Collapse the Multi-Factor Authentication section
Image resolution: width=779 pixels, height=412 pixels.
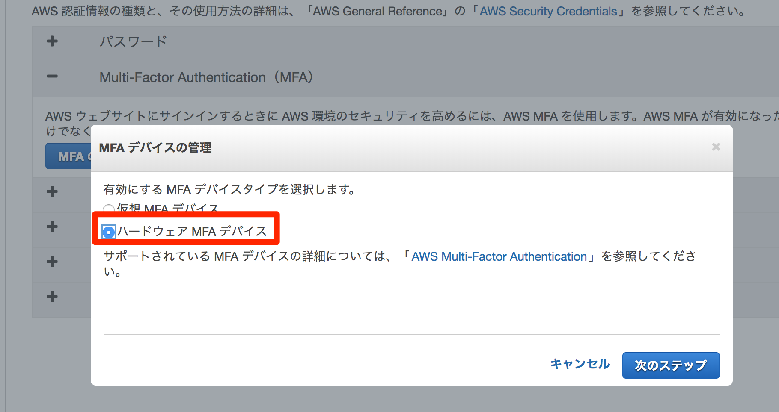pos(52,77)
